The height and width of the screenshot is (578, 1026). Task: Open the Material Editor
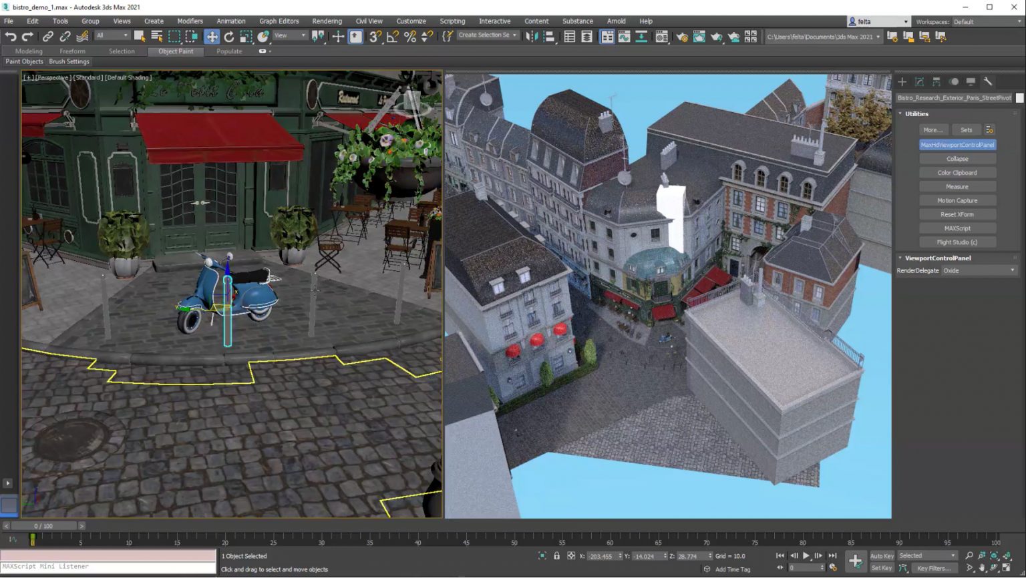[x=661, y=37]
